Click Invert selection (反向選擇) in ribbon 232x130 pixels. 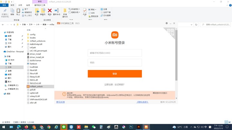[106, 15]
